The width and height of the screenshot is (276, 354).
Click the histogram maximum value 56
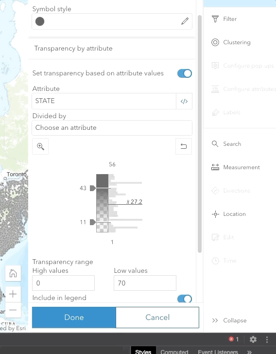click(x=112, y=164)
